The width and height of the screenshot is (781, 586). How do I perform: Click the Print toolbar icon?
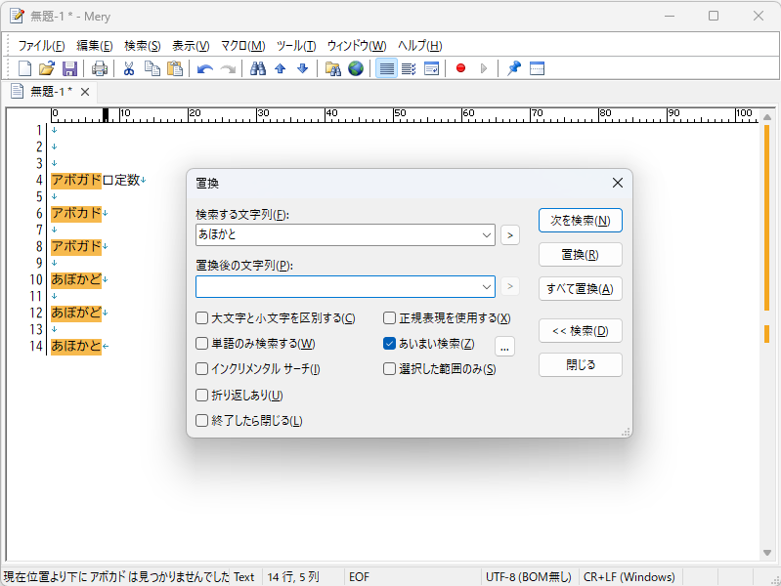pyautogui.click(x=99, y=68)
